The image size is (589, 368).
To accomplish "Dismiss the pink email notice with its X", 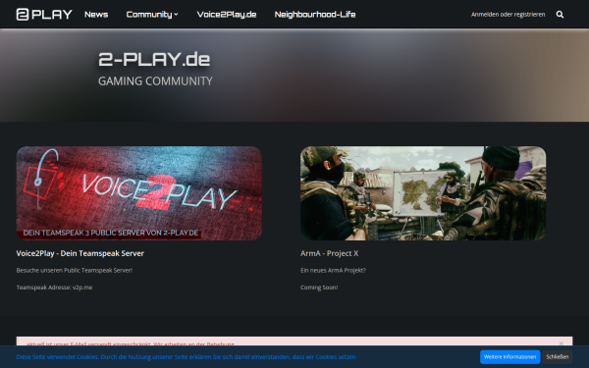I will (562, 342).
